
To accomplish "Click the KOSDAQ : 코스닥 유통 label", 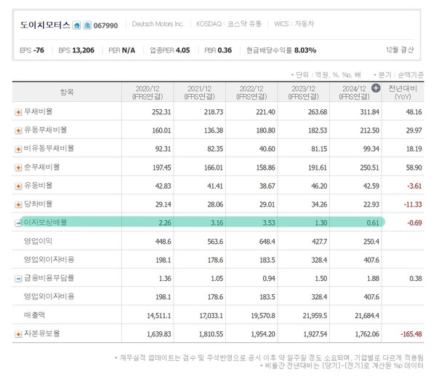I will (x=229, y=24).
